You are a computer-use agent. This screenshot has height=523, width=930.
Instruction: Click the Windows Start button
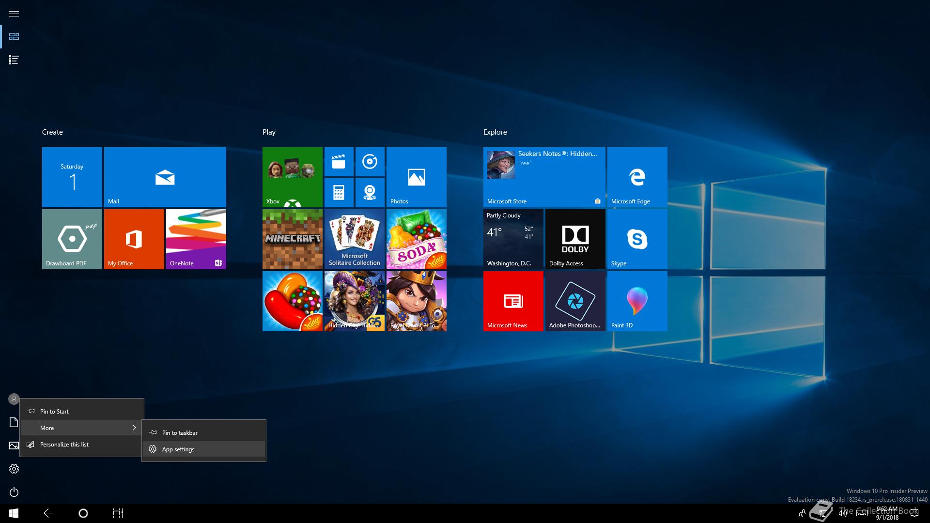click(x=14, y=513)
